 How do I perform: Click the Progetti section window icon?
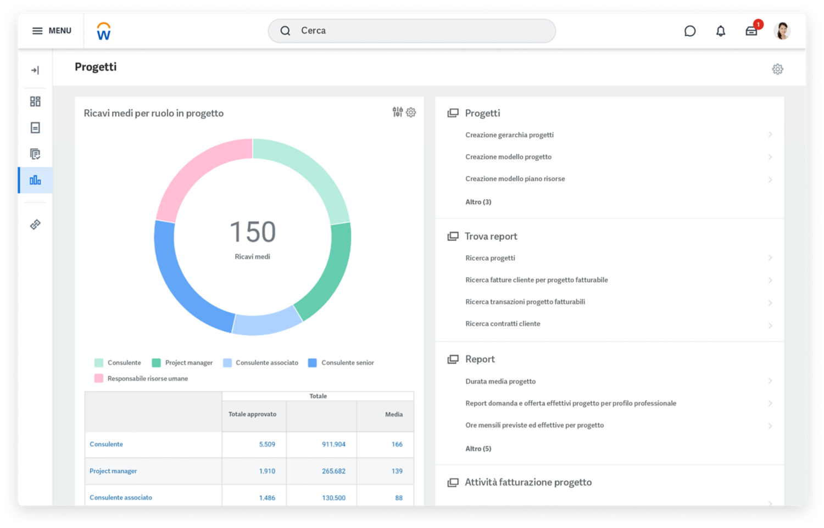coord(453,113)
